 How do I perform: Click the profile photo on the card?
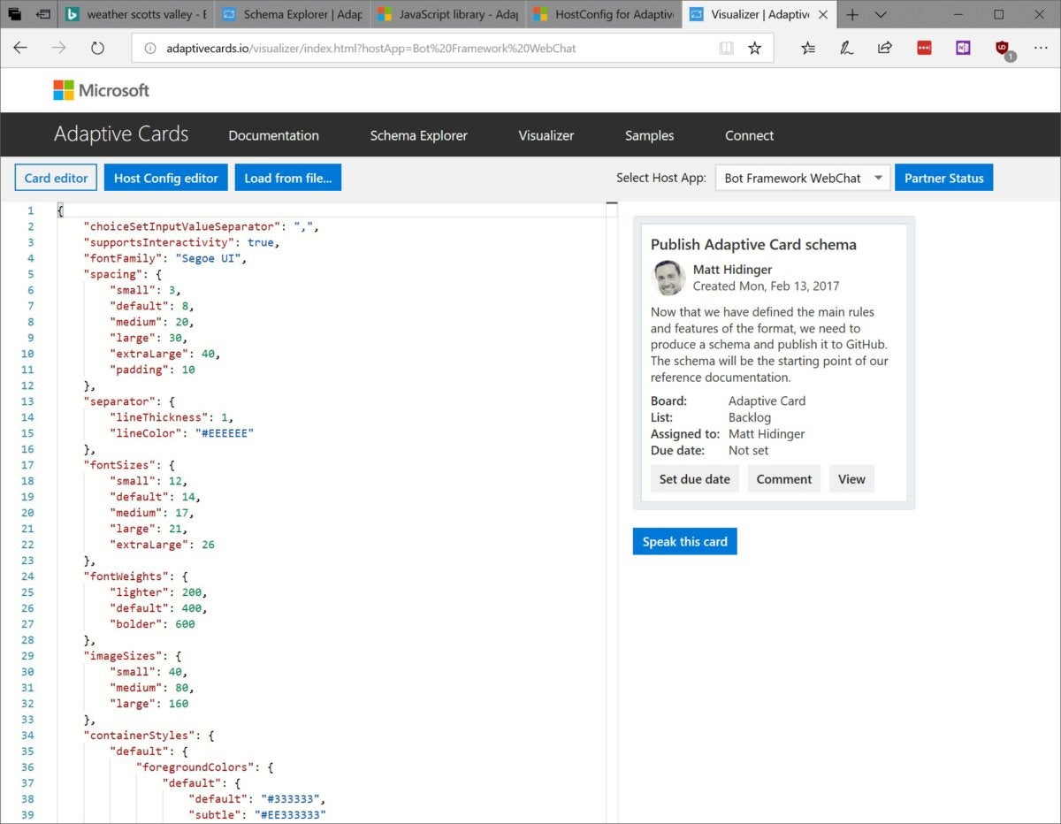click(668, 278)
